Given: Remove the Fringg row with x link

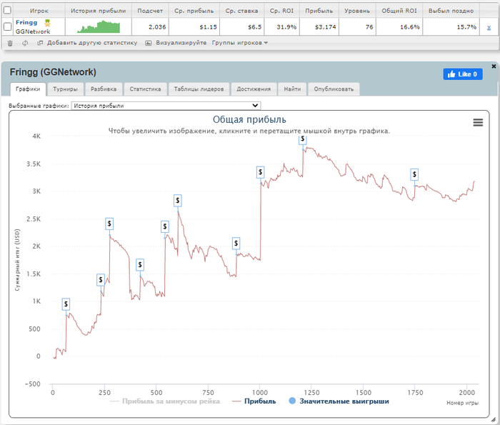Looking at the screenshot, I should click(489, 27).
